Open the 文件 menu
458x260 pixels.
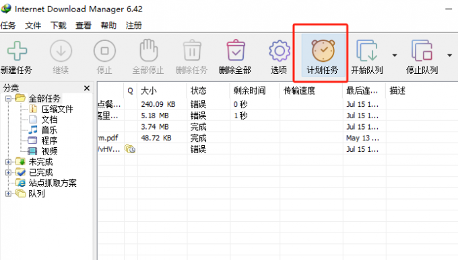click(33, 26)
